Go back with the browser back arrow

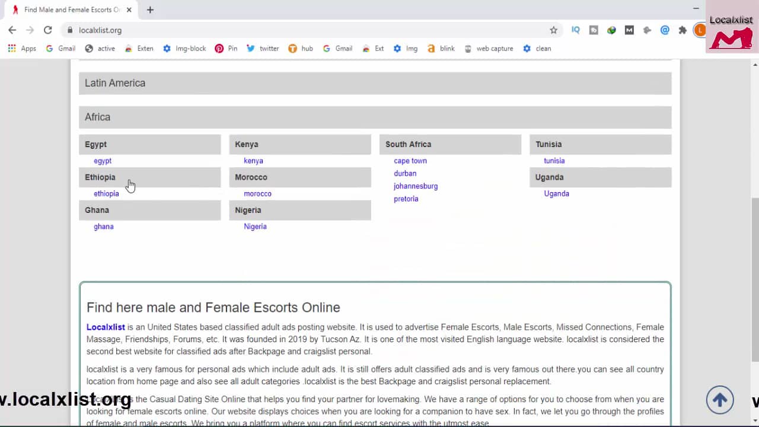click(12, 30)
